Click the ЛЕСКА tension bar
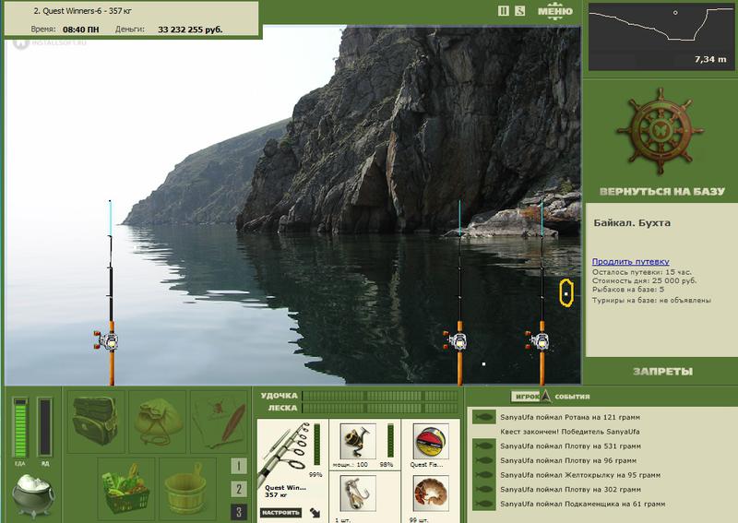The height and width of the screenshot is (523, 738). [380, 408]
